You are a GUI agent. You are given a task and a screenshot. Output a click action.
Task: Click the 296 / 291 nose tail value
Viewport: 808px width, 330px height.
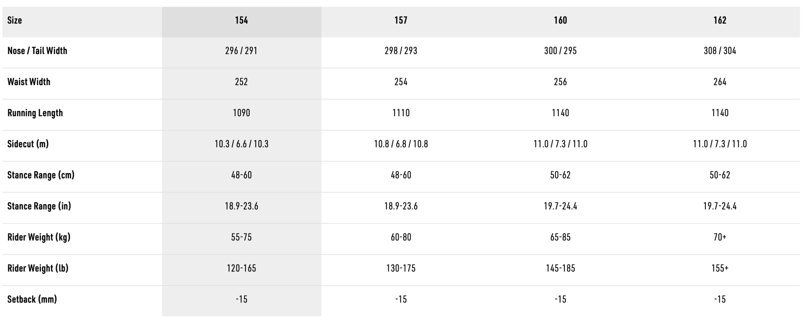pyautogui.click(x=241, y=51)
